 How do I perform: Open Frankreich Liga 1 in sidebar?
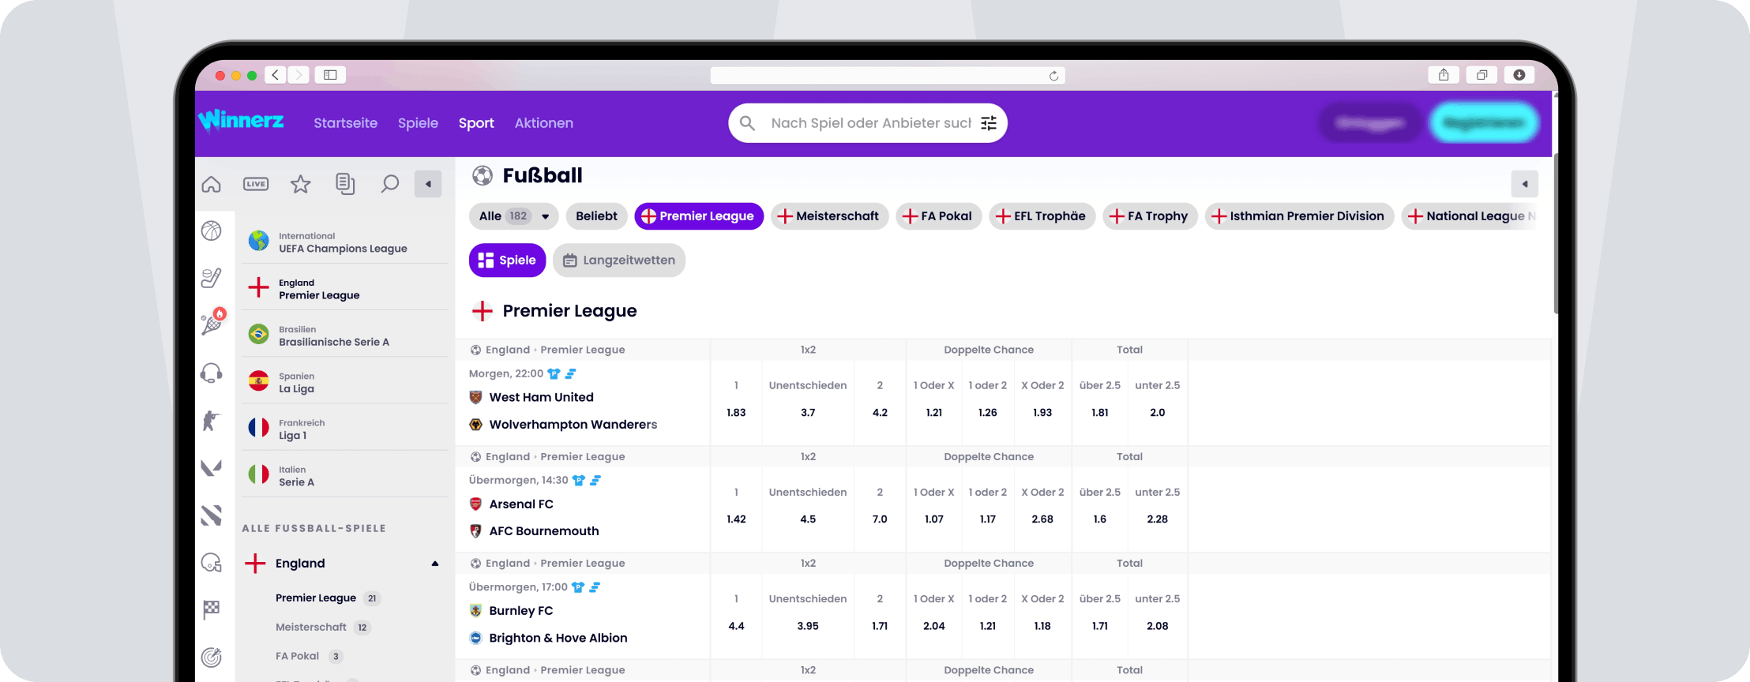pos(344,428)
